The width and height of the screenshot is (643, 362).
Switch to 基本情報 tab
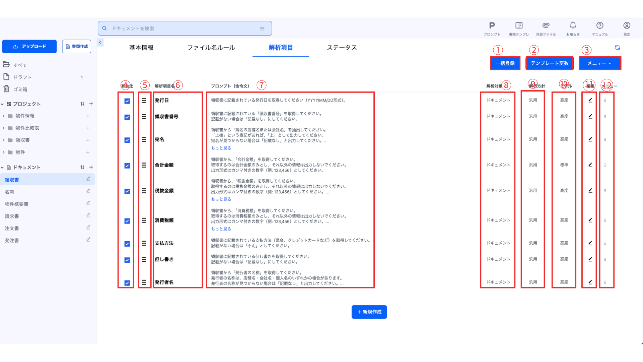141,48
